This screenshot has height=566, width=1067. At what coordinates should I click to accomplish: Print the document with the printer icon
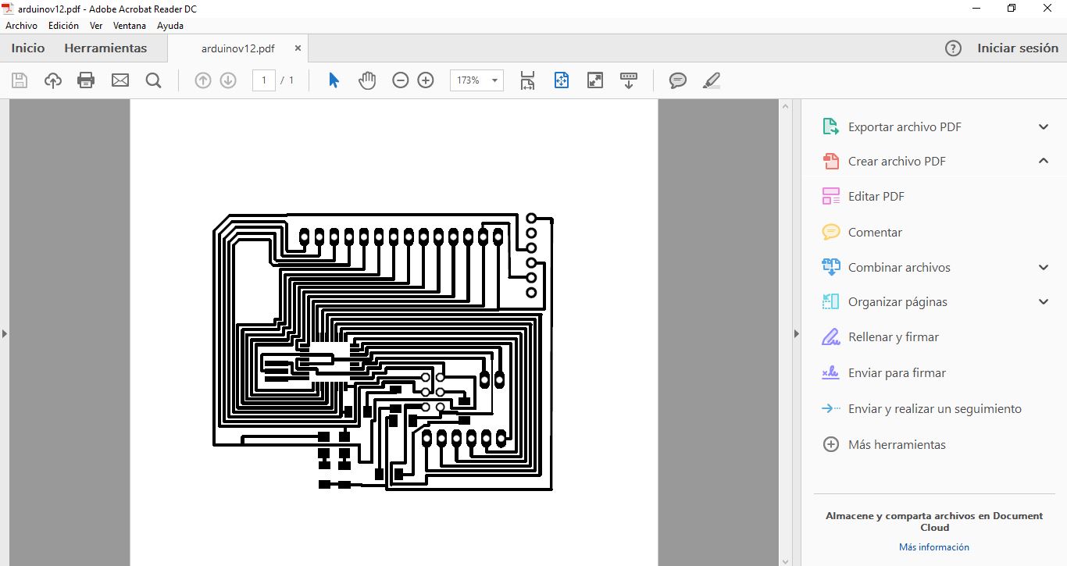coord(86,80)
